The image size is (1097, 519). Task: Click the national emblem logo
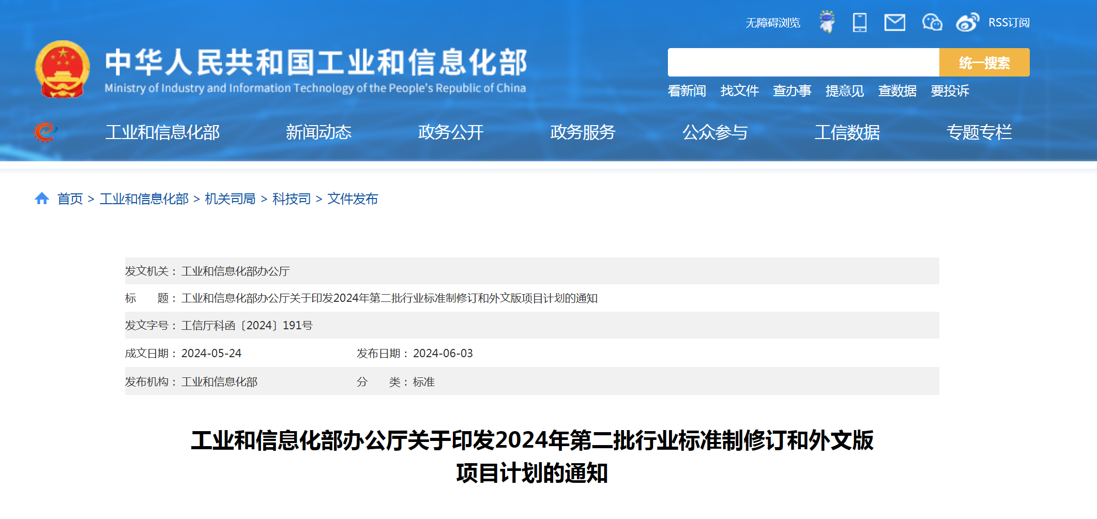click(x=62, y=69)
